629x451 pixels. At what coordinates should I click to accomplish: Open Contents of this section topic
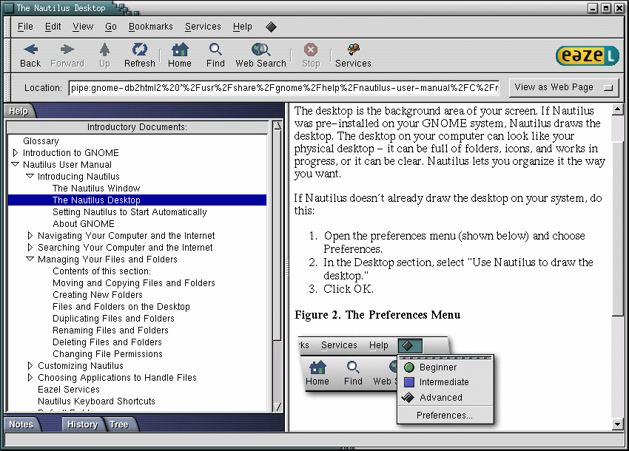(x=102, y=271)
